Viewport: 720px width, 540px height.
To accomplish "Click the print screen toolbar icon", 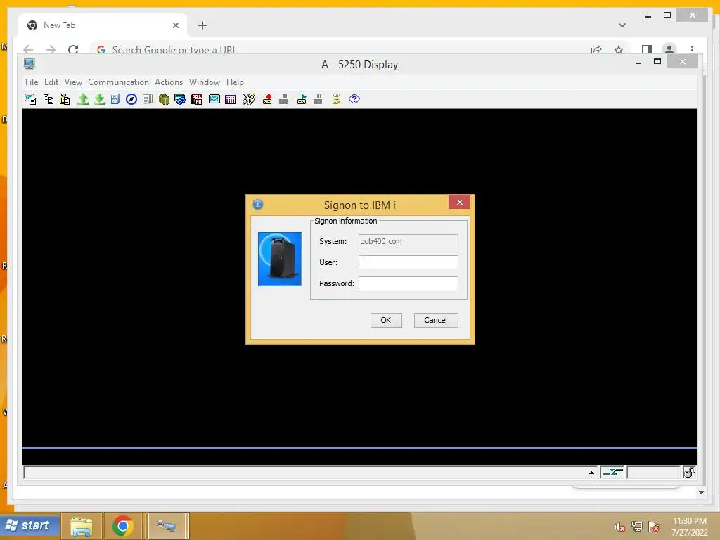I will [x=30, y=99].
